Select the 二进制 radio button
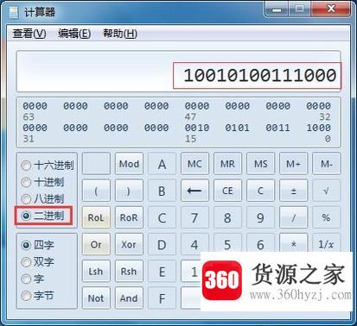This screenshot has height=326, width=357. pos(42,216)
